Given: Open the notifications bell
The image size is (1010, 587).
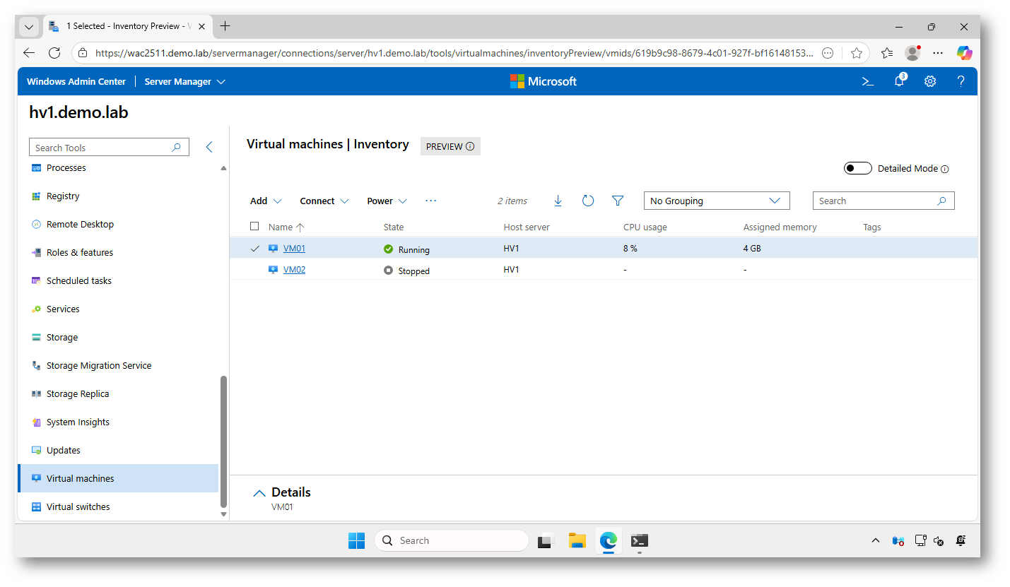Looking at the screenshot, I should pos(899,81).
